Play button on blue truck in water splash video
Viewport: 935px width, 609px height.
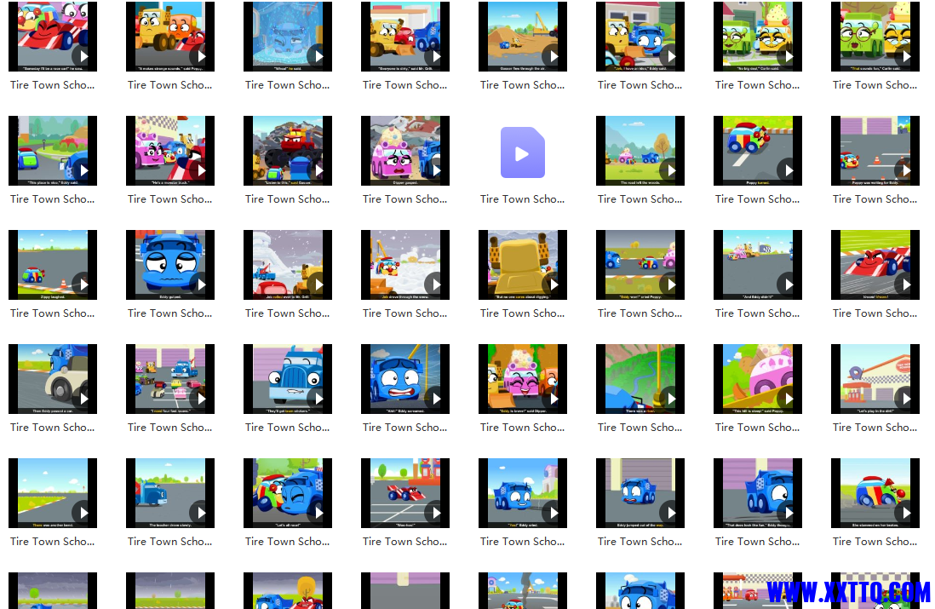click(x=316, y=57)
